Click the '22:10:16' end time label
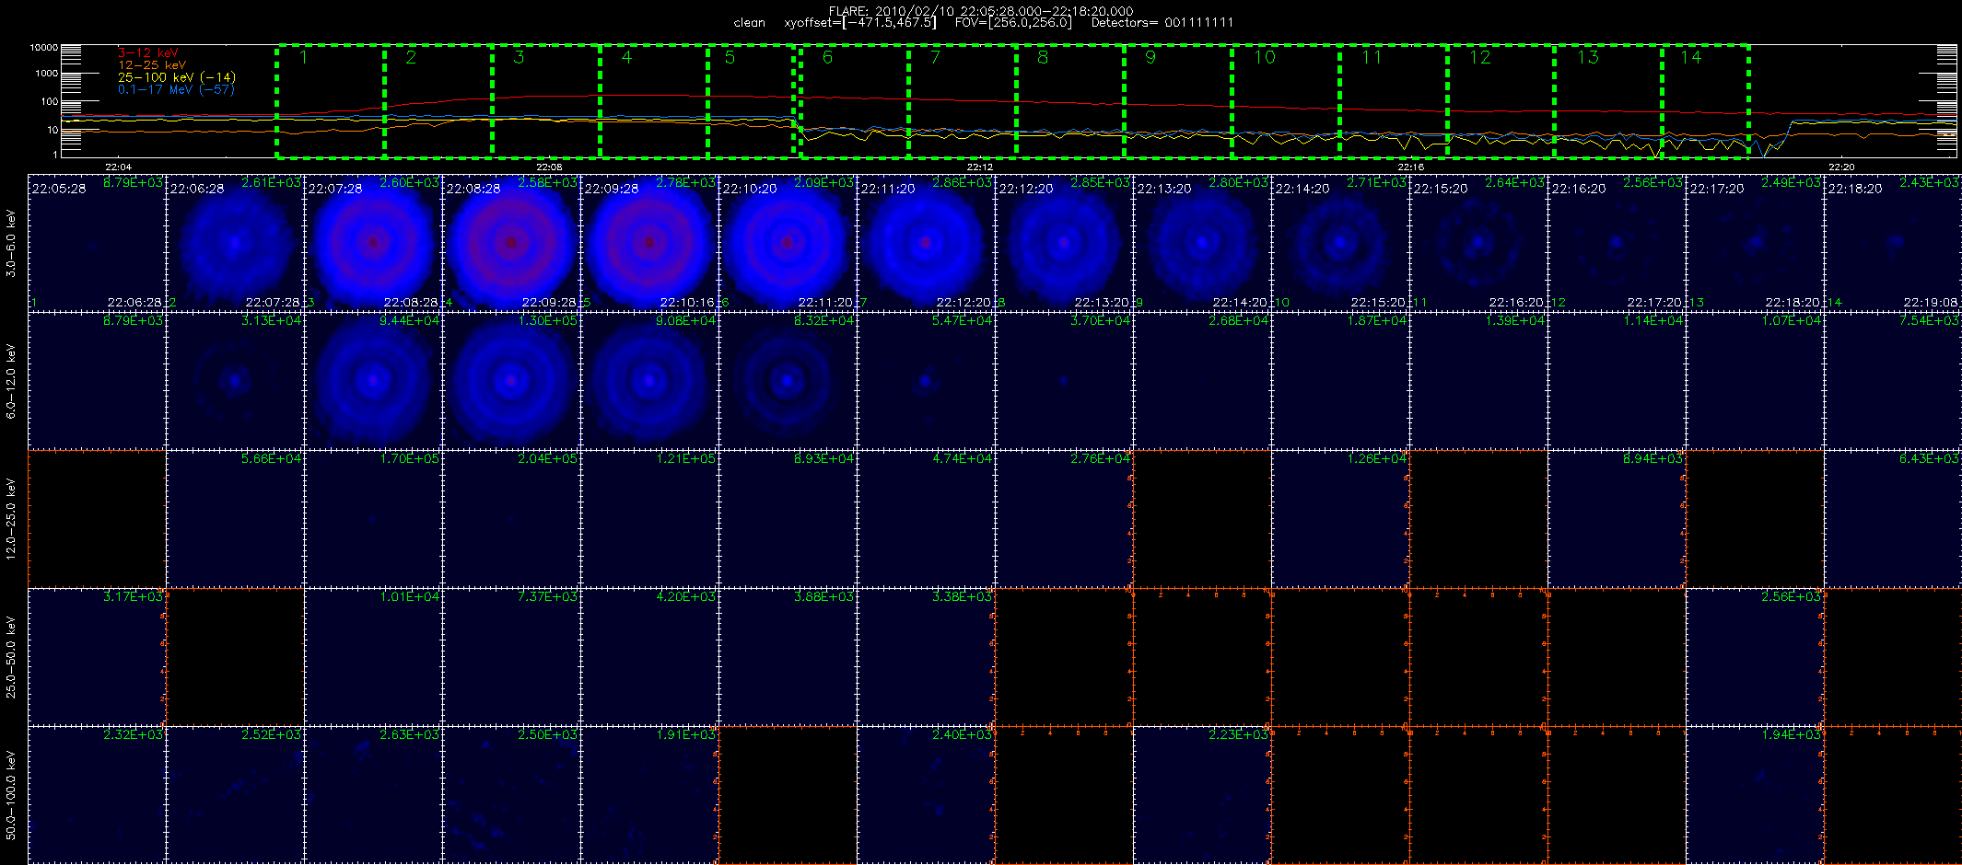1962x865 pixels. pos(687,302)
